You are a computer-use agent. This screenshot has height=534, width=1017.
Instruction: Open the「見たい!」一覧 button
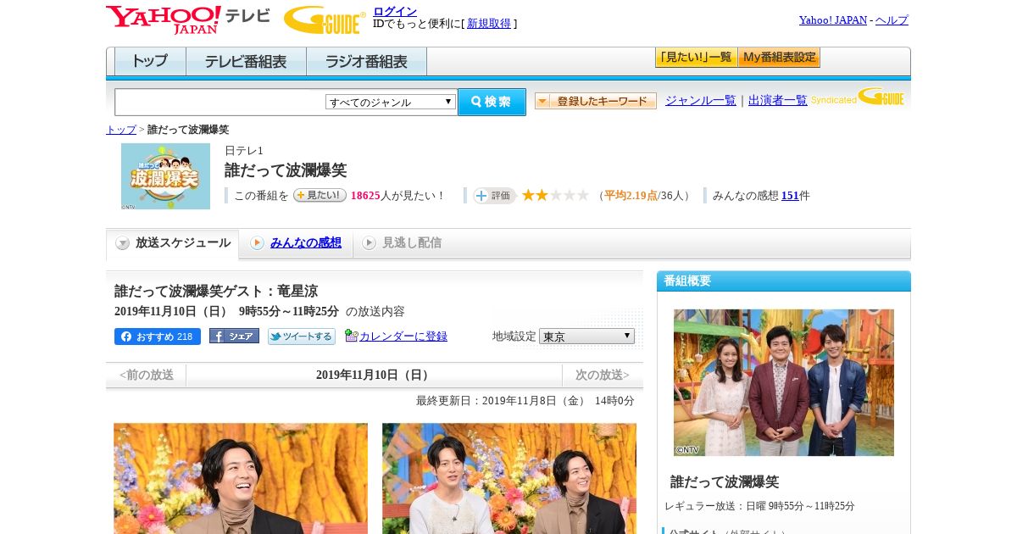click(696, 58)
